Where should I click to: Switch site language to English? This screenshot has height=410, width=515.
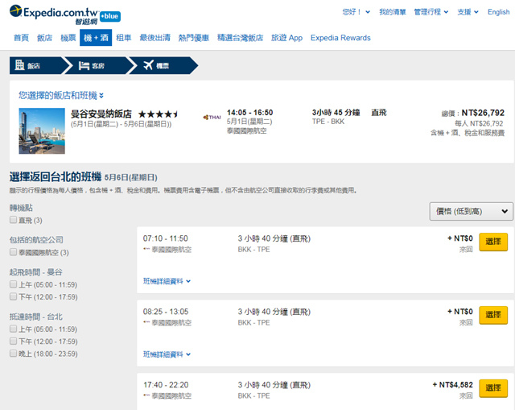(499, 12)
